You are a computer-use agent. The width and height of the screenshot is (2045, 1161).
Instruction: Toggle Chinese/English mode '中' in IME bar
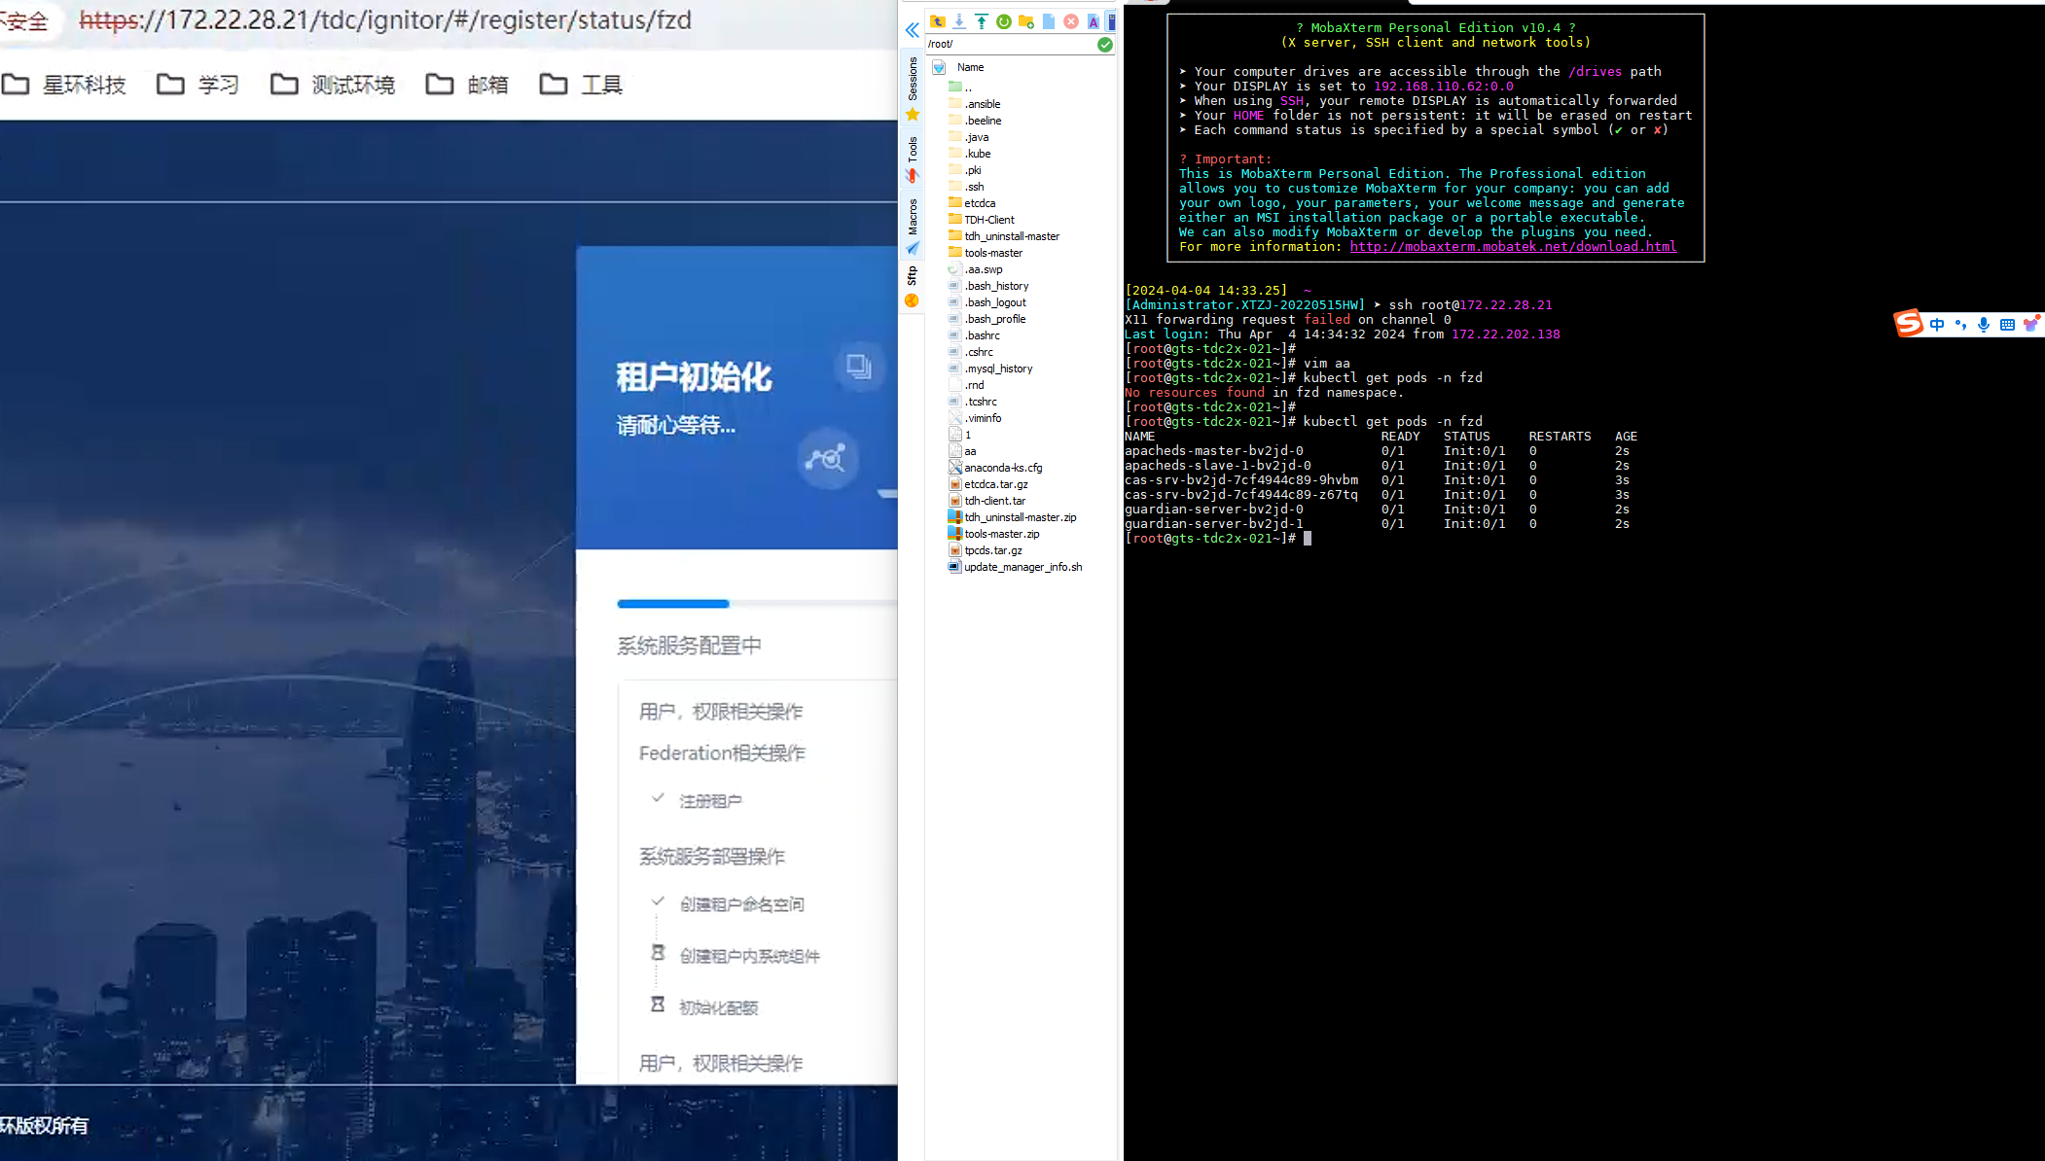tap(1937, 325)
